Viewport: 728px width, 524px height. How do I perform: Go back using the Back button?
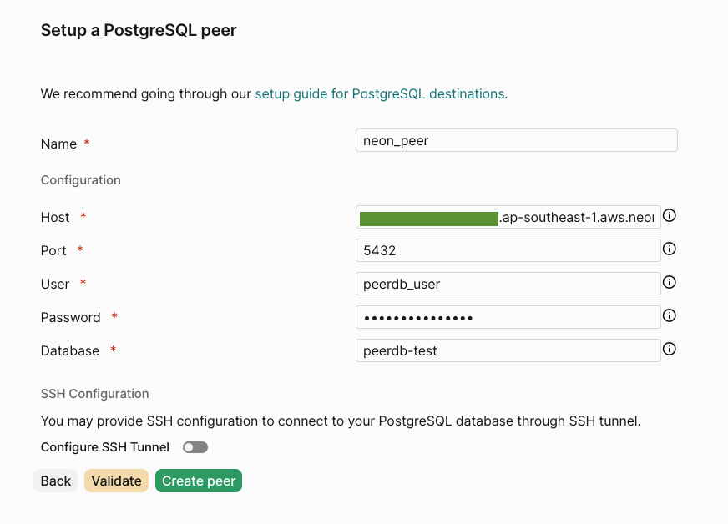tap(55, 481)
